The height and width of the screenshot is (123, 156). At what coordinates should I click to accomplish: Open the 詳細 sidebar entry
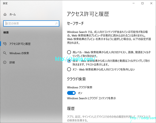12,63
